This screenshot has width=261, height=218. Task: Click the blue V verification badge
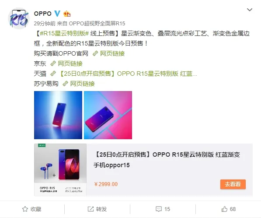(x=57, y=13)
